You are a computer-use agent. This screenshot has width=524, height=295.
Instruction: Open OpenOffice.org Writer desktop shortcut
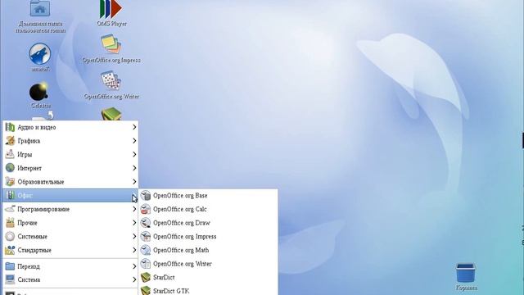coord(111,80)
